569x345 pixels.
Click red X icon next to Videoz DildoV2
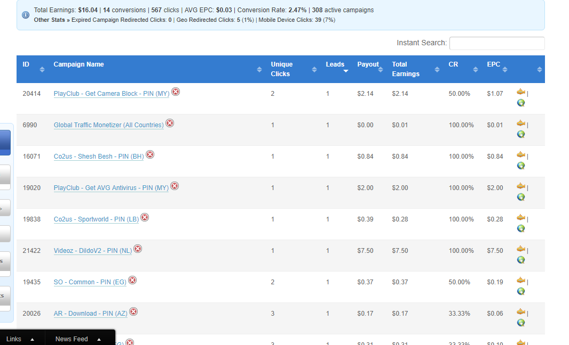click(x=138, y=249)
